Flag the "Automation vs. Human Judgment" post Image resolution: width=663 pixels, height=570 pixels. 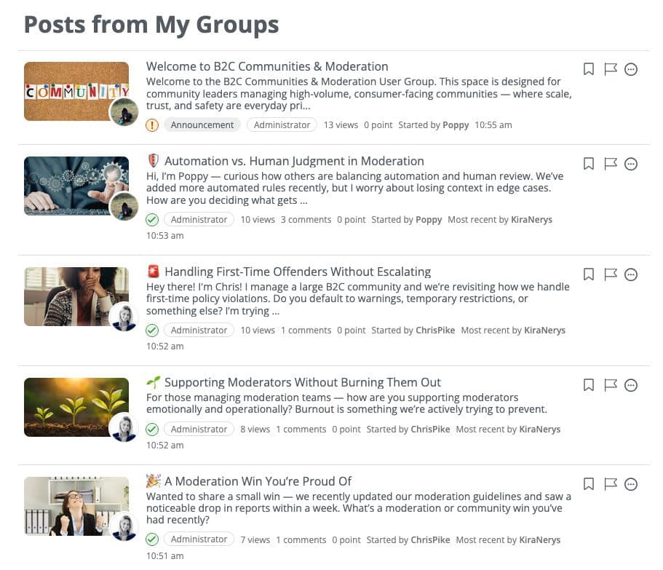pos(611,164)
